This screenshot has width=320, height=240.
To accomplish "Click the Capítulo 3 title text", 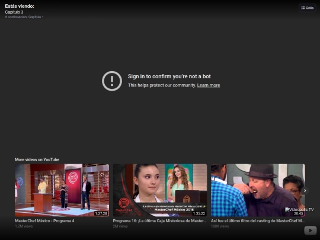I will point(14,12).
